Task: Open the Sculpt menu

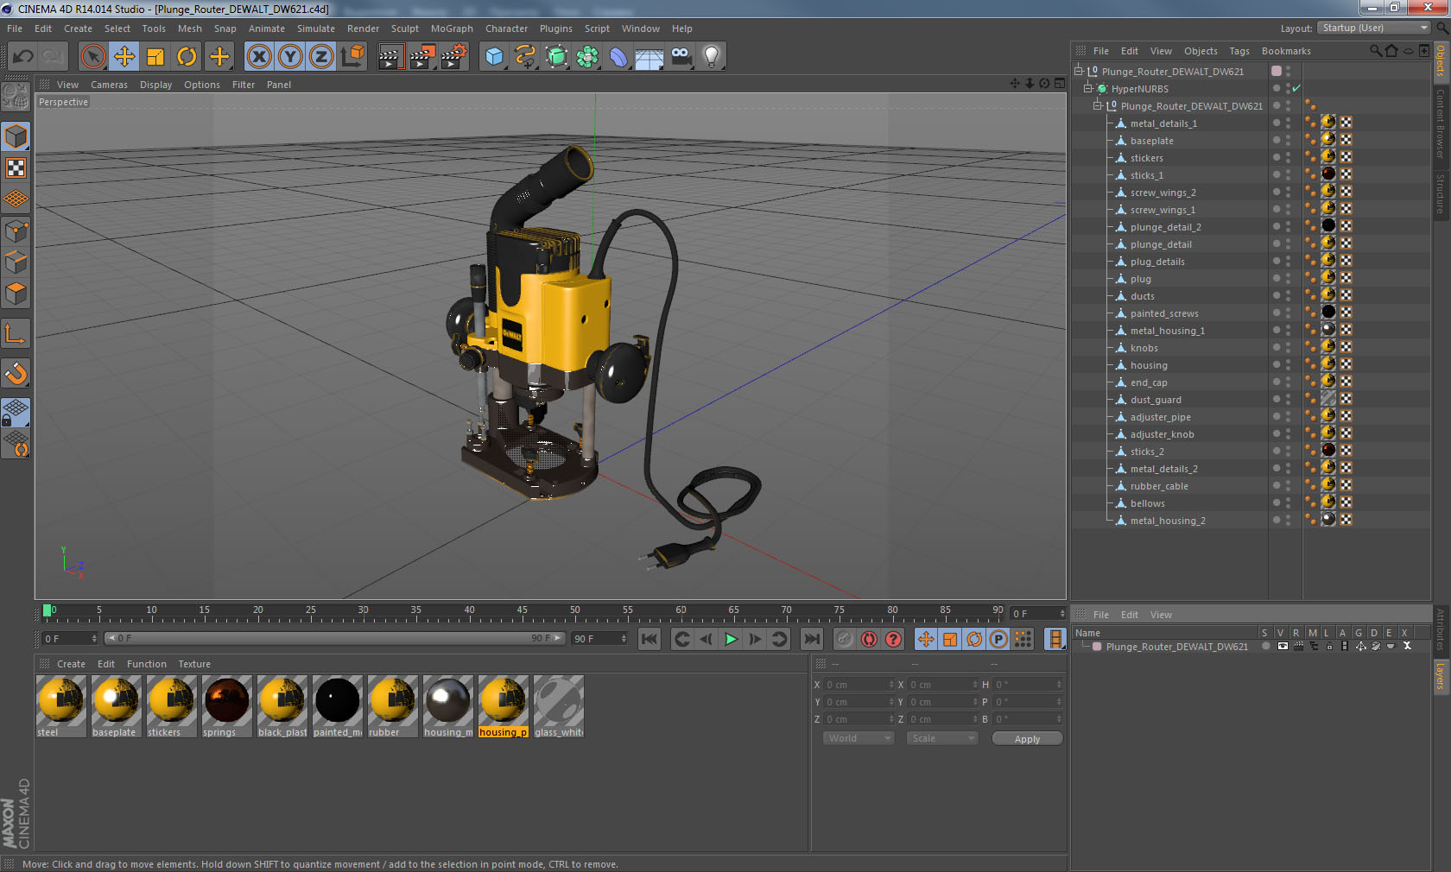Action: [x=404, y=28]
